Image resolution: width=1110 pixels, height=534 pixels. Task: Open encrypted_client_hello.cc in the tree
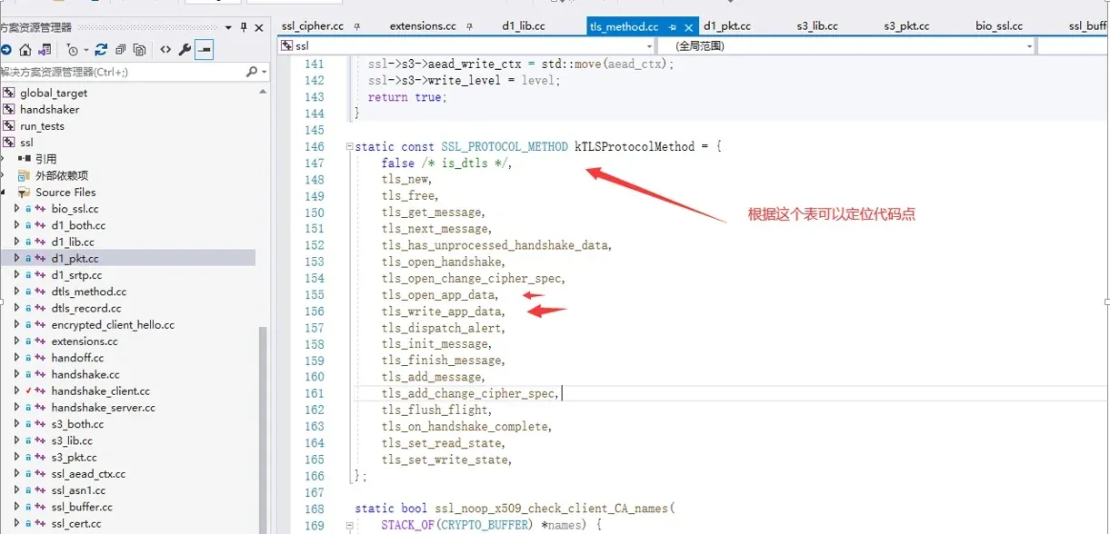pos(113,324)
